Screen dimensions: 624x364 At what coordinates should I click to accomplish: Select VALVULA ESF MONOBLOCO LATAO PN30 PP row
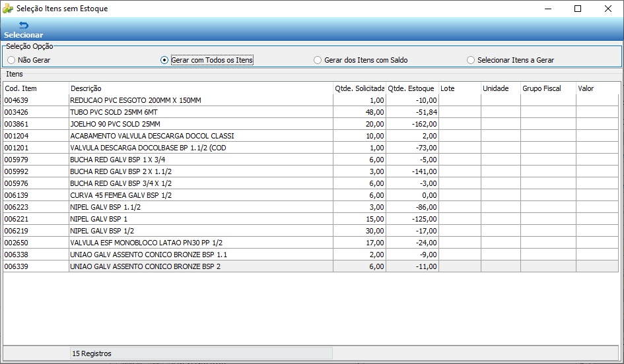(x=311, y=243)
